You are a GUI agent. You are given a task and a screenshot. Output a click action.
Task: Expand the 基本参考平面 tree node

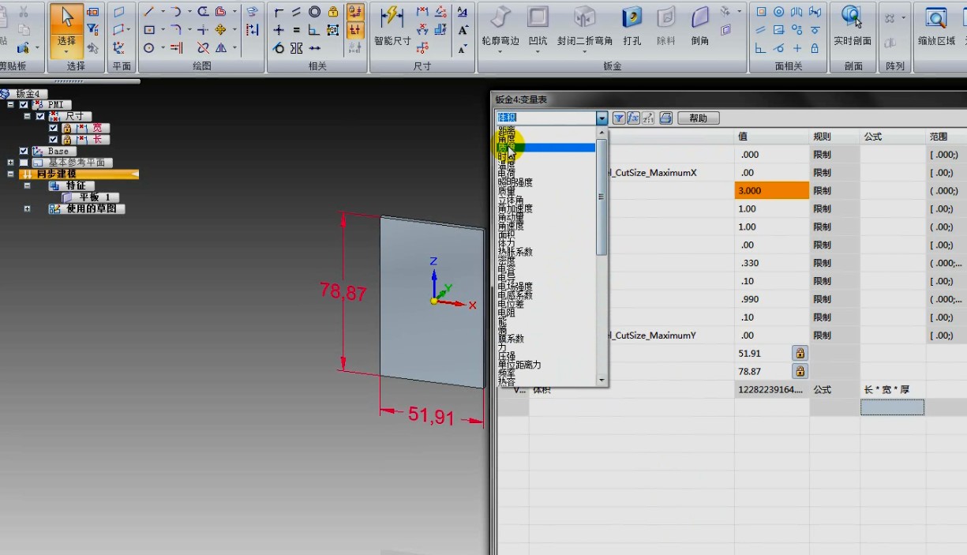[x=10, y=163]
